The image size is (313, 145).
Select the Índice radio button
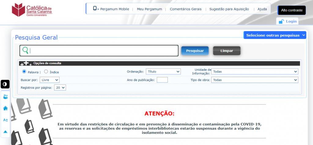46,72
